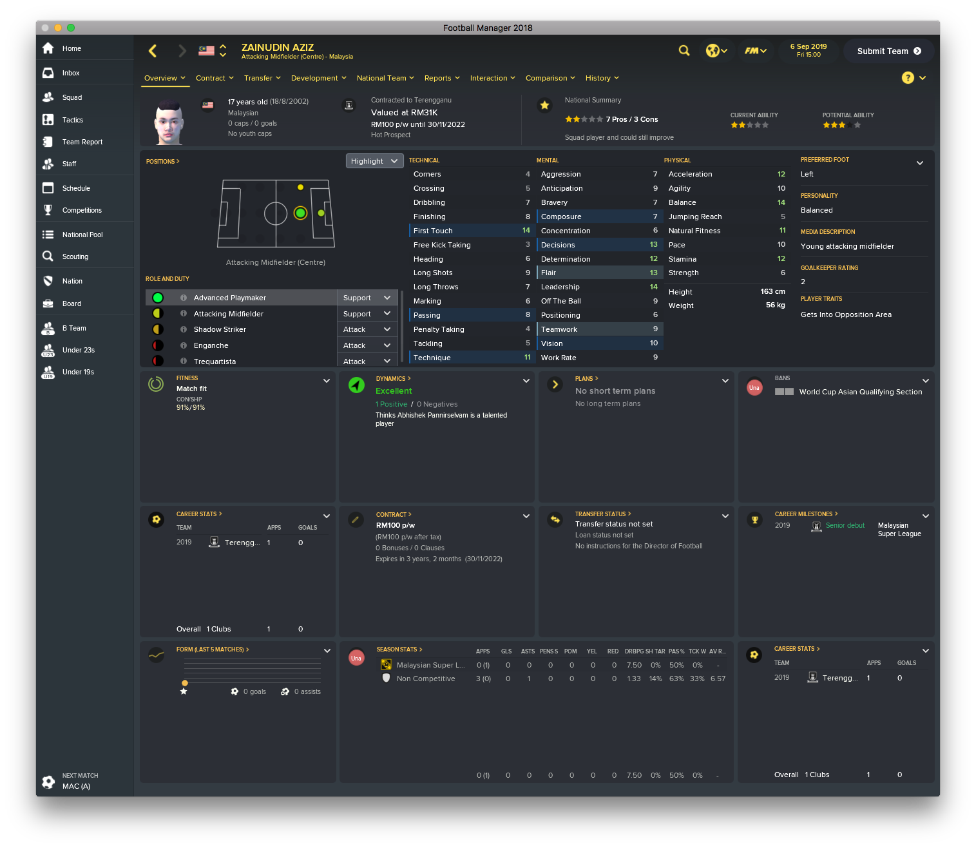Image resolution: width=976 pixels, height=848 pixels.
Task: Open the Comparison tab menu
Action: pyautogui.click(x=550, y=78)
